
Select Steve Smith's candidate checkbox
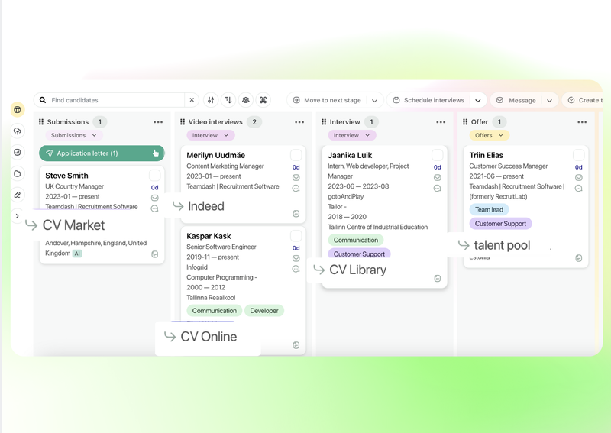coord(154,176)
